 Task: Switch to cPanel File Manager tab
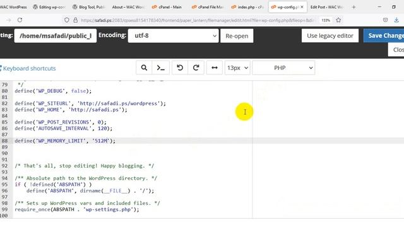208,7
